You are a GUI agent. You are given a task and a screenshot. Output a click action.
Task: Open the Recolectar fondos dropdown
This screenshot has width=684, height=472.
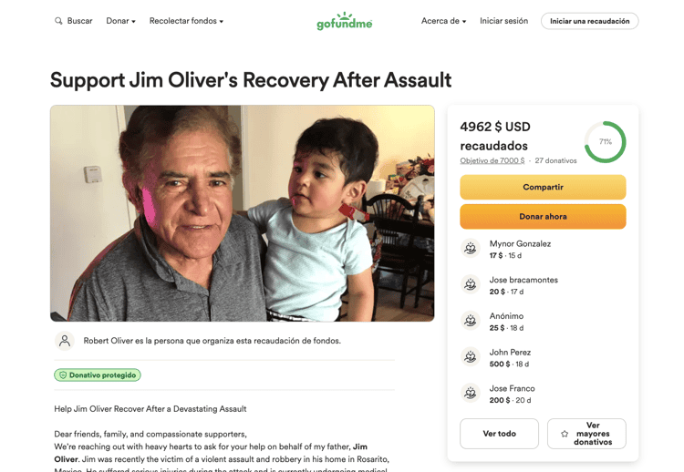186,21
